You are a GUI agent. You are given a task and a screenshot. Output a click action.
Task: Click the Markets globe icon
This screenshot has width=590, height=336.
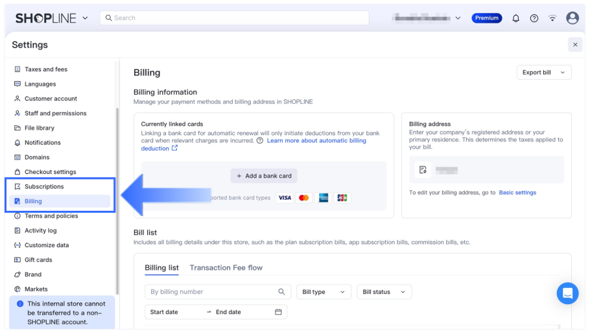pyautogui.click(x=18, y=289)
